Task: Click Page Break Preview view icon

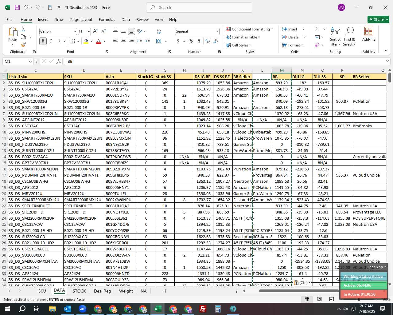Action: (332, 299)
